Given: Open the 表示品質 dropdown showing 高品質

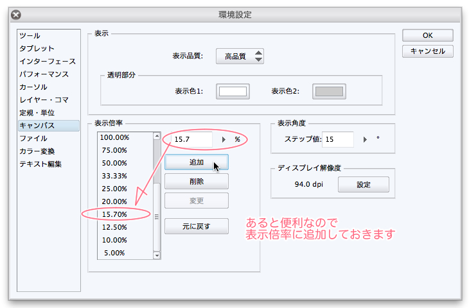Looking at the screenshot, I should (x=240, y=56).
